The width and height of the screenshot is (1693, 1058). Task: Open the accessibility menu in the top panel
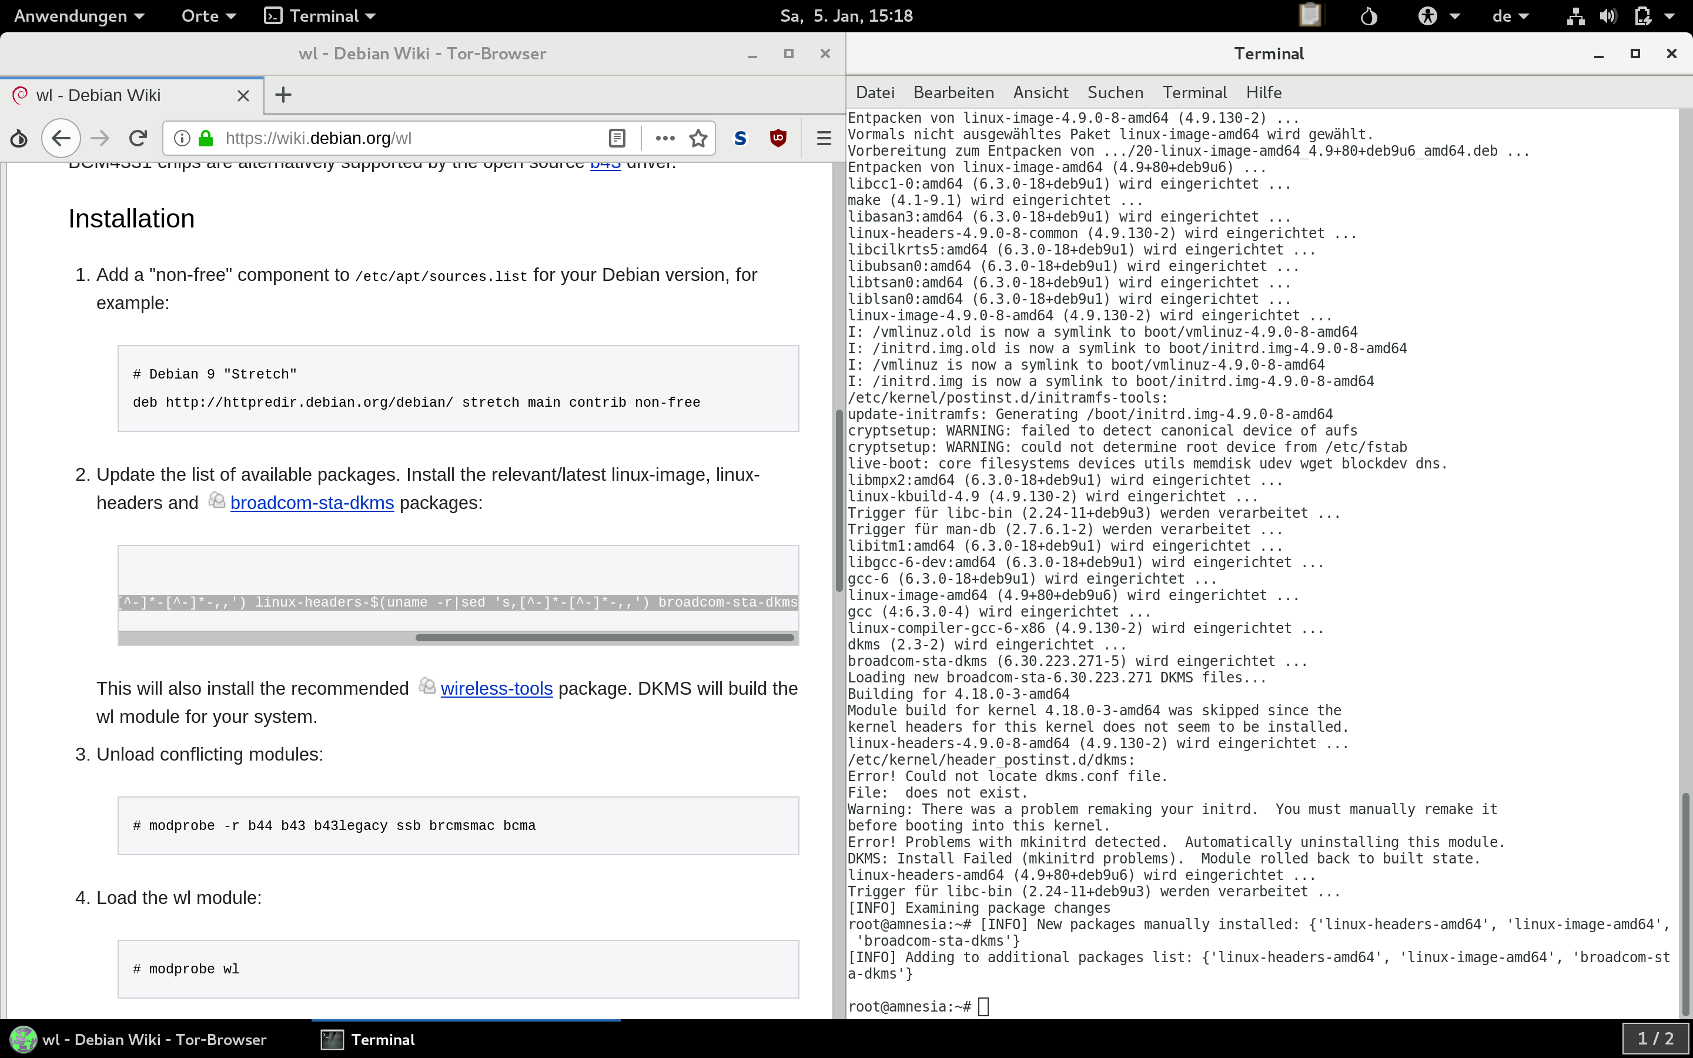coord(1438,15)
